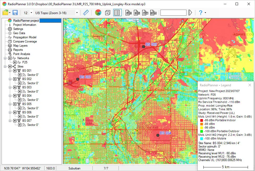Toggle the Sector 0° checkbox under BS 001
255x171 pixels.
tap(20, 75)
